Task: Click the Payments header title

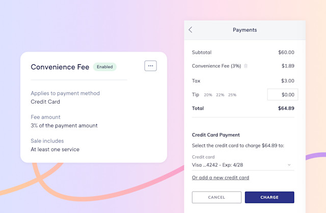Action: (244, 30)
